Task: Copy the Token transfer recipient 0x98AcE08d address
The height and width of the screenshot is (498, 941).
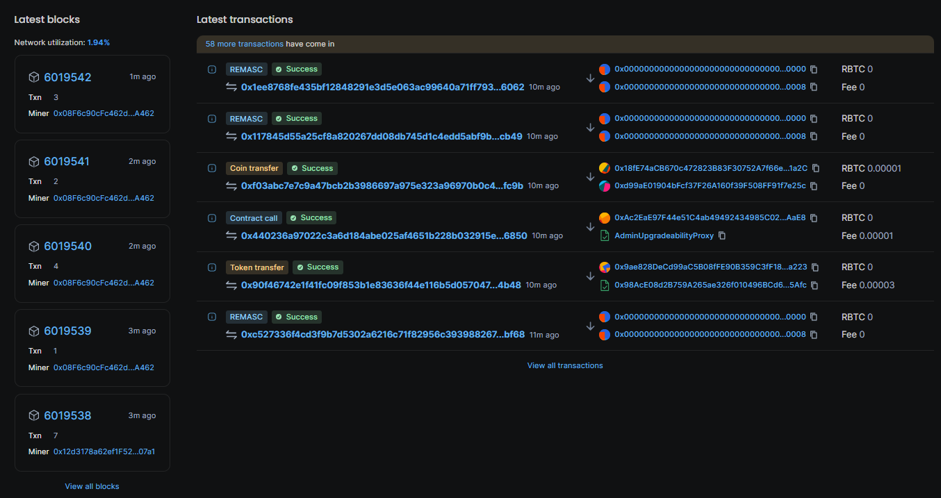Action: coord(814,285)
